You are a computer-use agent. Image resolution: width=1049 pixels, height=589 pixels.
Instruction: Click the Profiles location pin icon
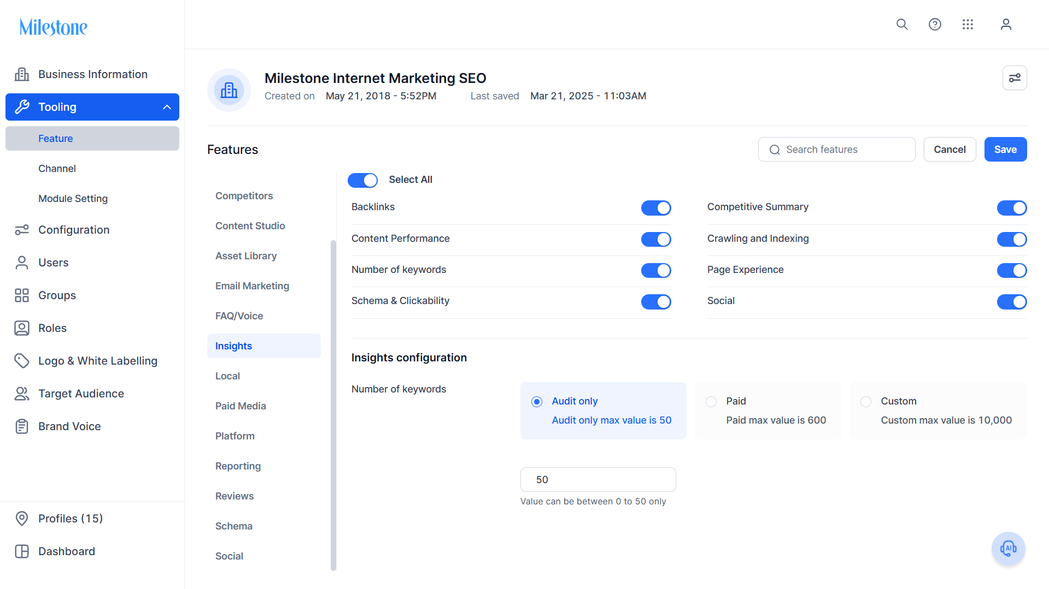coord(22,519)
